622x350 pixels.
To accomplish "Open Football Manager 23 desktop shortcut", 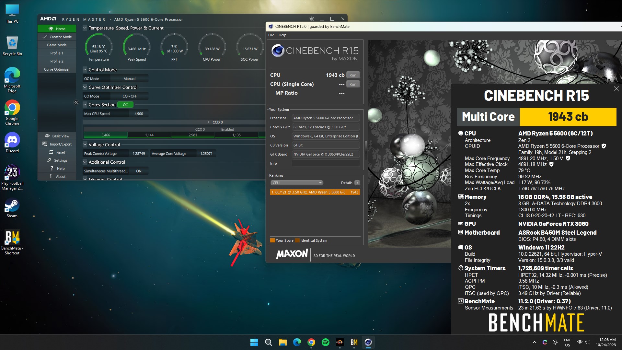I will [x=12, y=177].
